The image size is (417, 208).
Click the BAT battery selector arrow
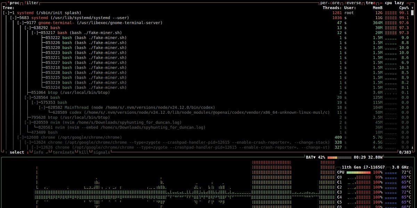point(314,157)
